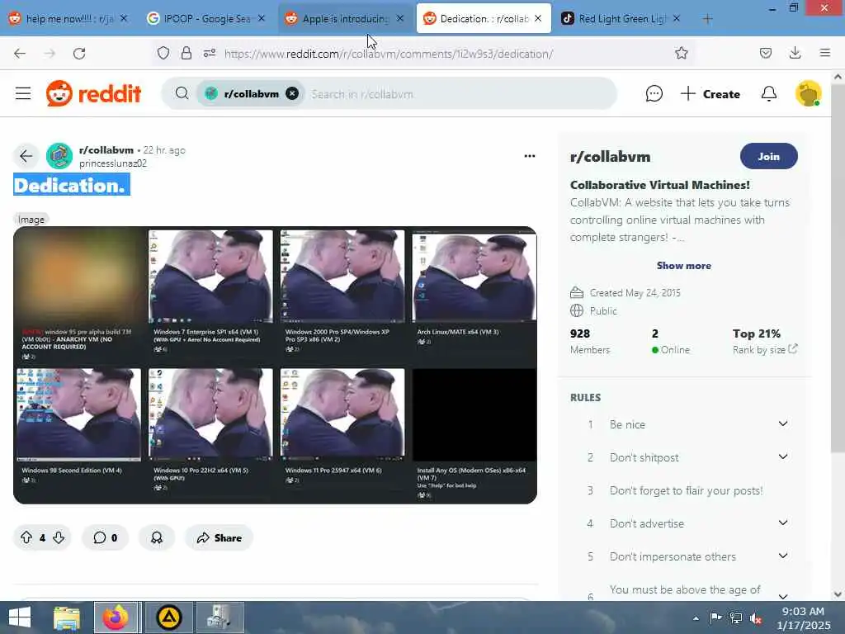Remove the r/collabvm search filter chip

(x=292, y=94)
